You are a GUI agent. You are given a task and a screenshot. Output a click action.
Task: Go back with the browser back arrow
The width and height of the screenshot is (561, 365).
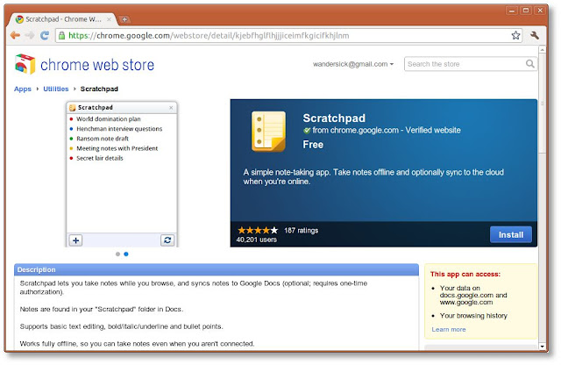tap(15, 35)
